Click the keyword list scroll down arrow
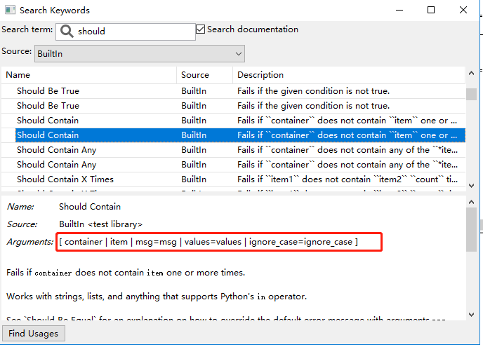This screenshot has height=347, width=483. (471, 186)
